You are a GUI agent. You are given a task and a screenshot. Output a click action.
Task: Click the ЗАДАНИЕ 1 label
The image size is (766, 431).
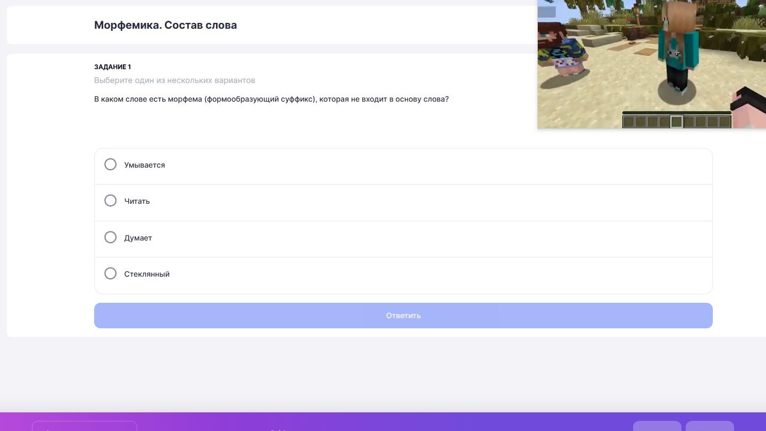(112, 67)
